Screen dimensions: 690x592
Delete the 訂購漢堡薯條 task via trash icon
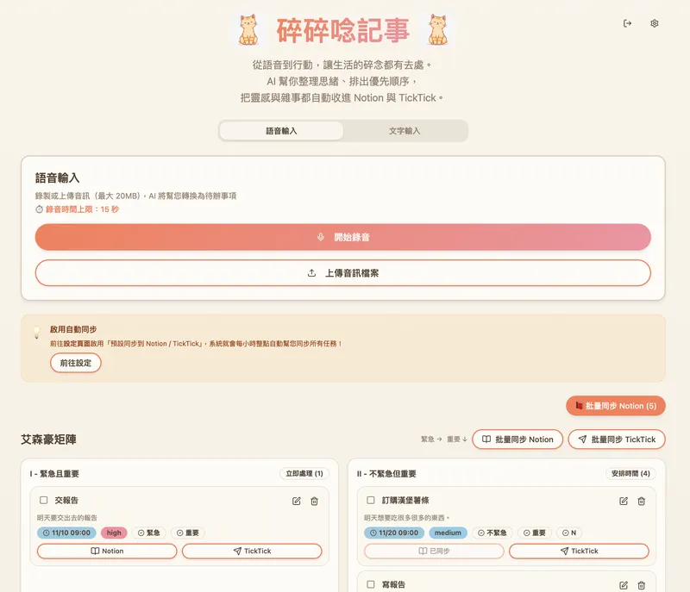pyautogui.click(x=641, y=501)
